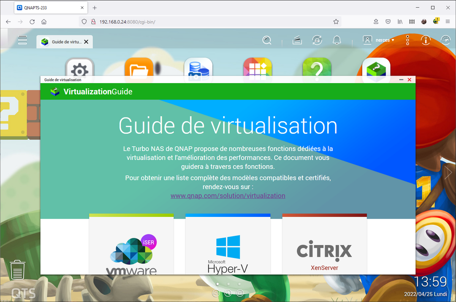Open the globe extension with warning badge
456x302 pixels.
tap(436, 21)
